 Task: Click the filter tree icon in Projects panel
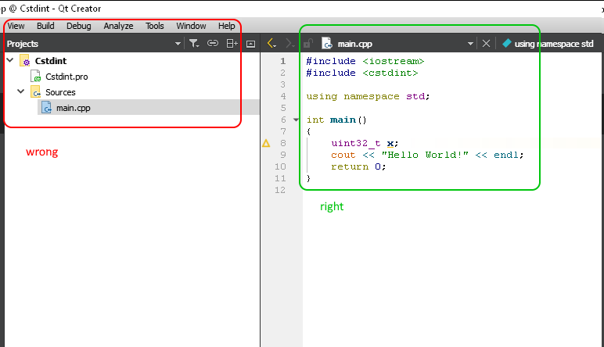click(x=194, y=44)
